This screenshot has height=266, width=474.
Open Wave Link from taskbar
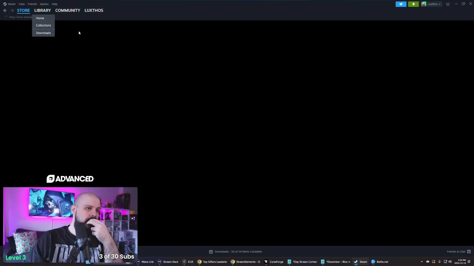(145, 262)
